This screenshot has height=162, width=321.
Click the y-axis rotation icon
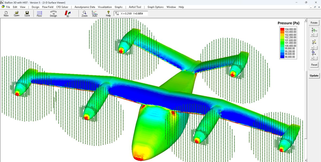click(314, 42)
